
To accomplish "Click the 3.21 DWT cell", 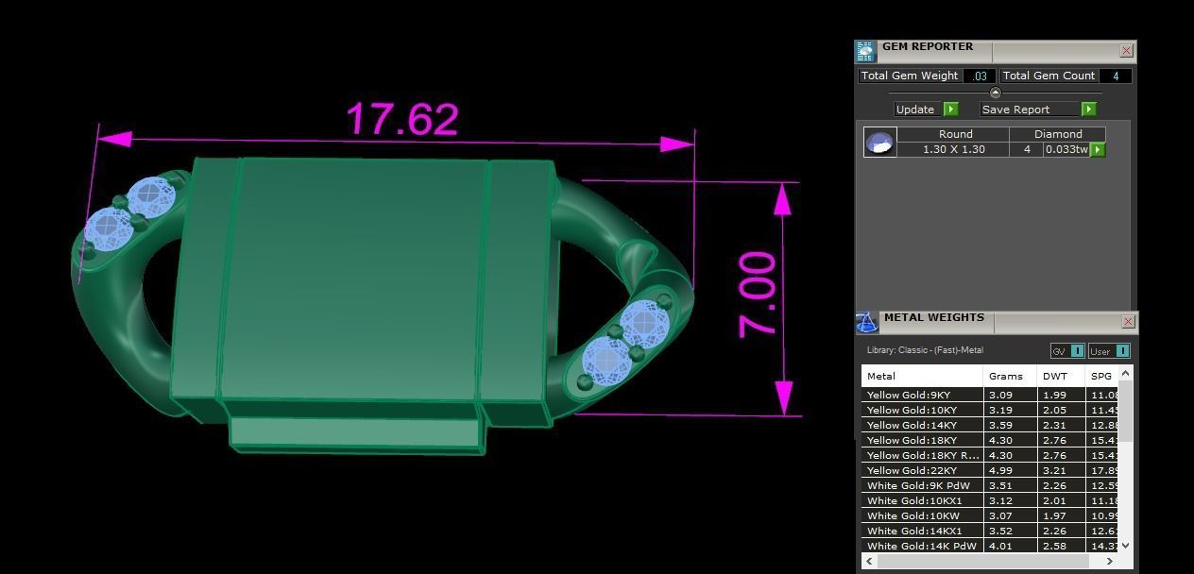I will (1062, 470).
